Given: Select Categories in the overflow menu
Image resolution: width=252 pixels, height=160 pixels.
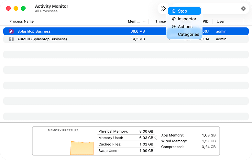Looking at the screenshot, I should click(188, 34).
